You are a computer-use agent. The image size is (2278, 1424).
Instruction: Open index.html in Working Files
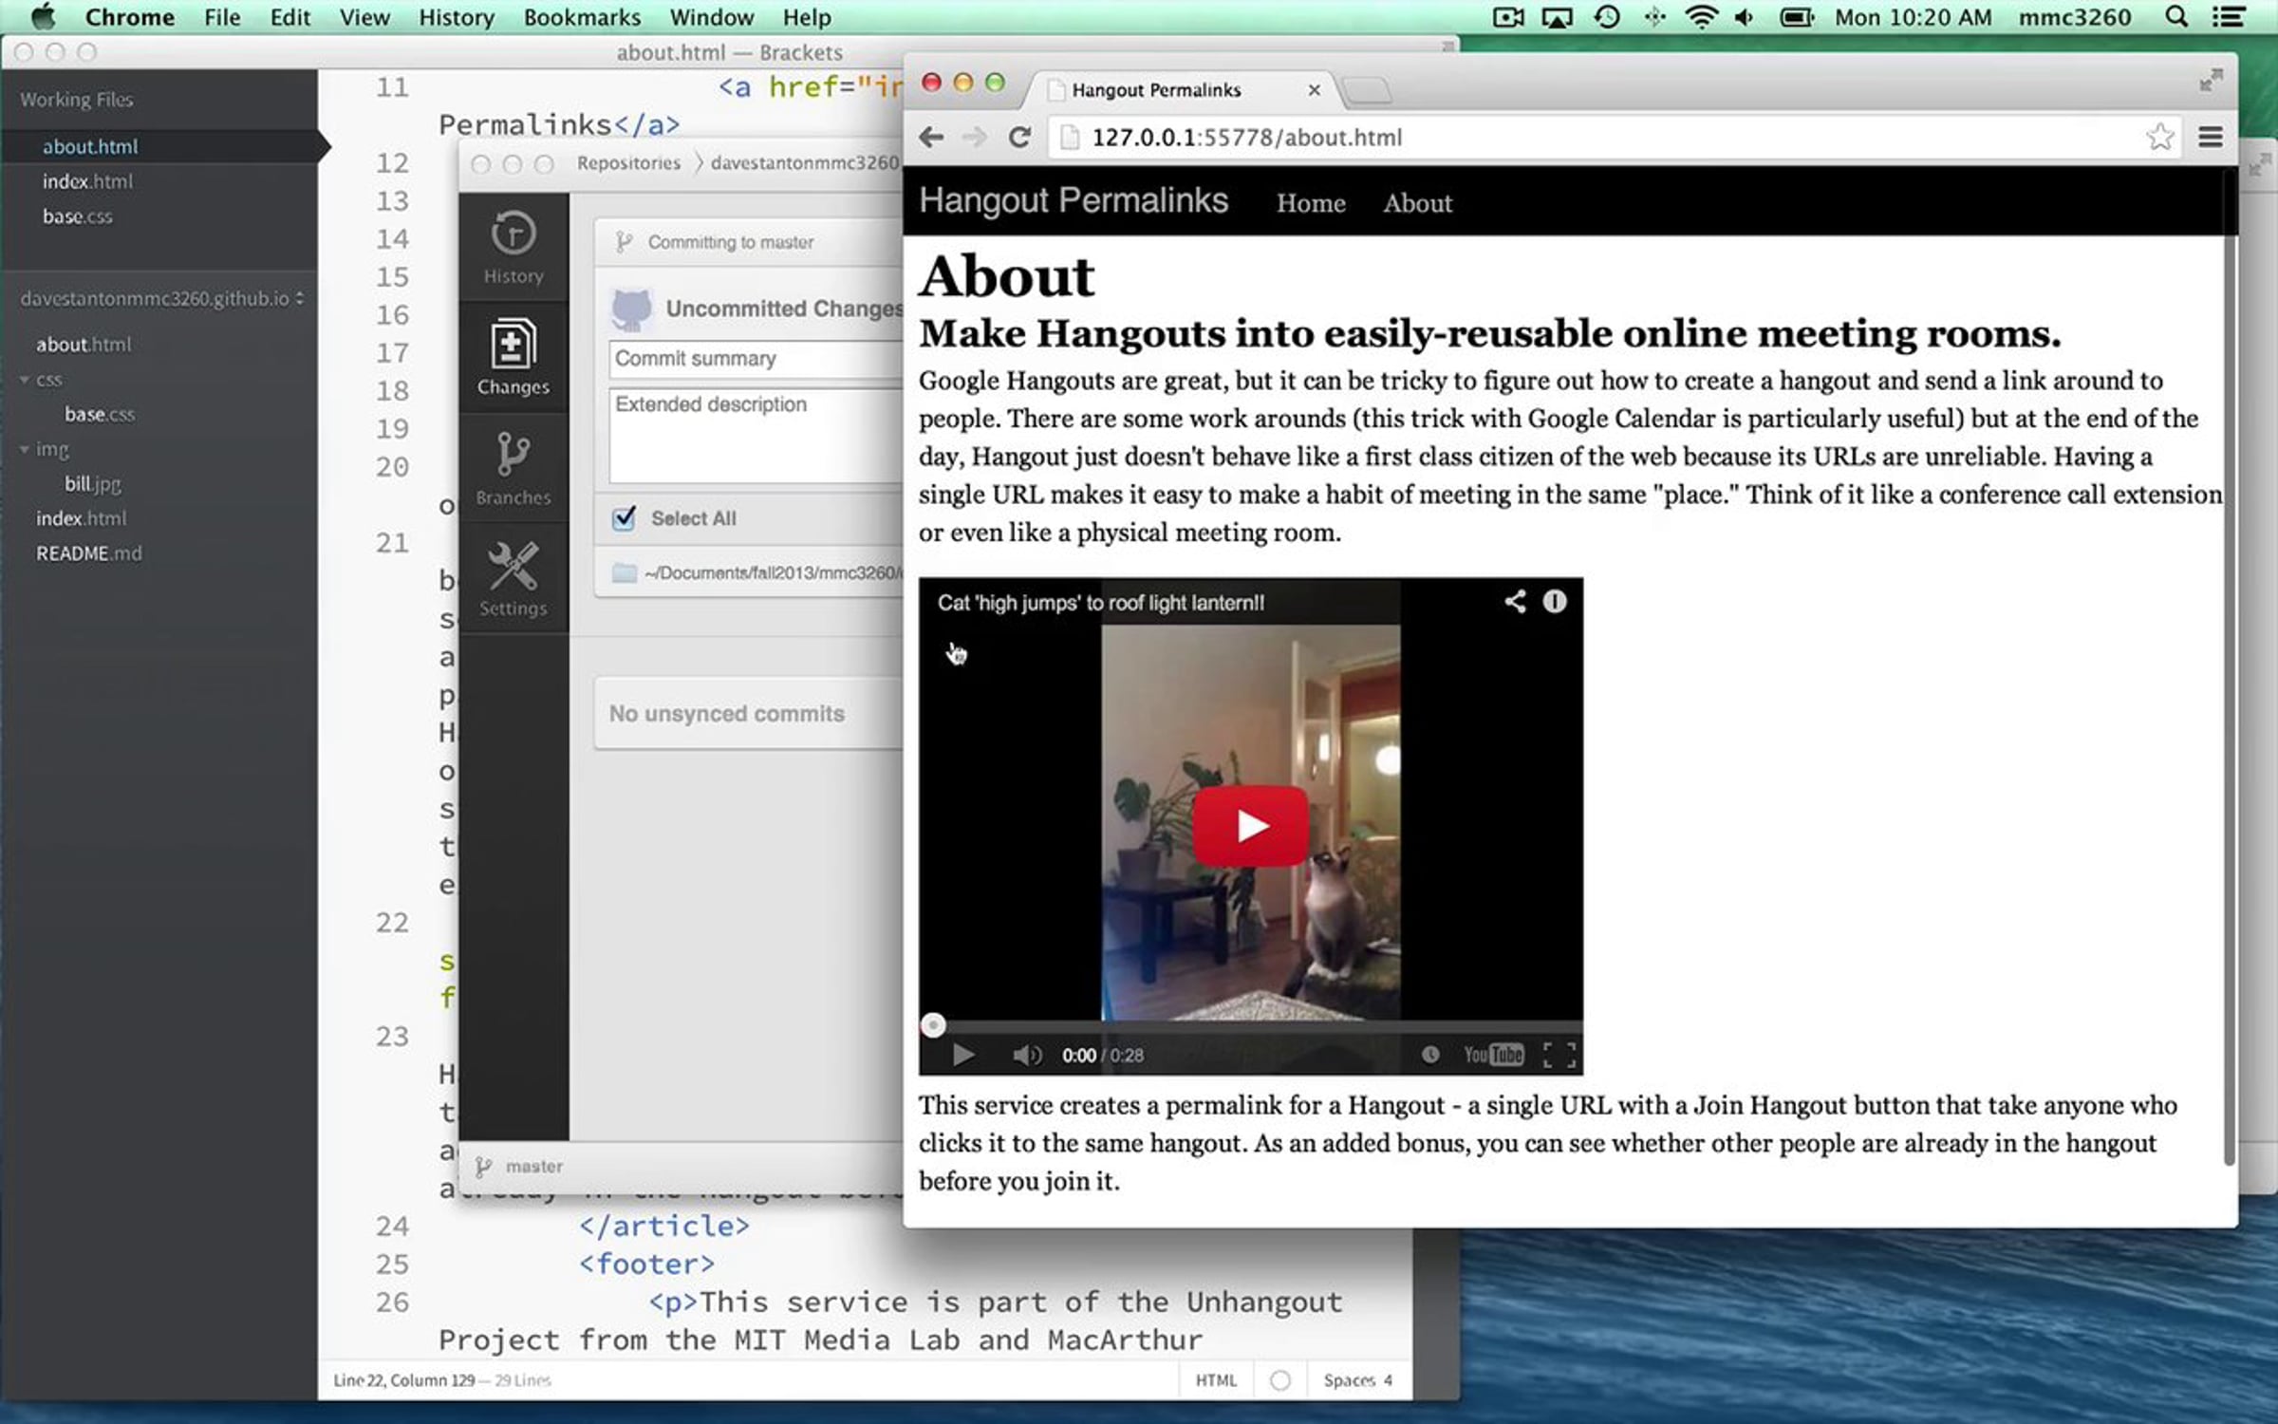87,181
